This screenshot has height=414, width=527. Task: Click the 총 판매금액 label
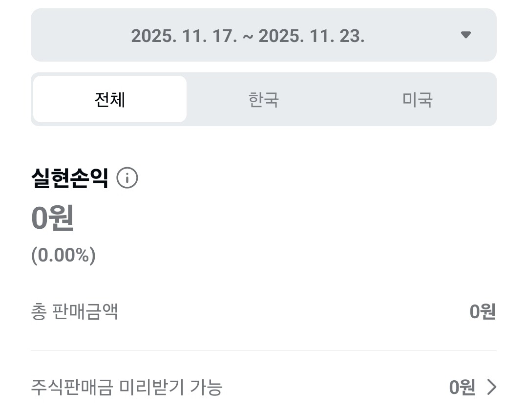[74, 311]
